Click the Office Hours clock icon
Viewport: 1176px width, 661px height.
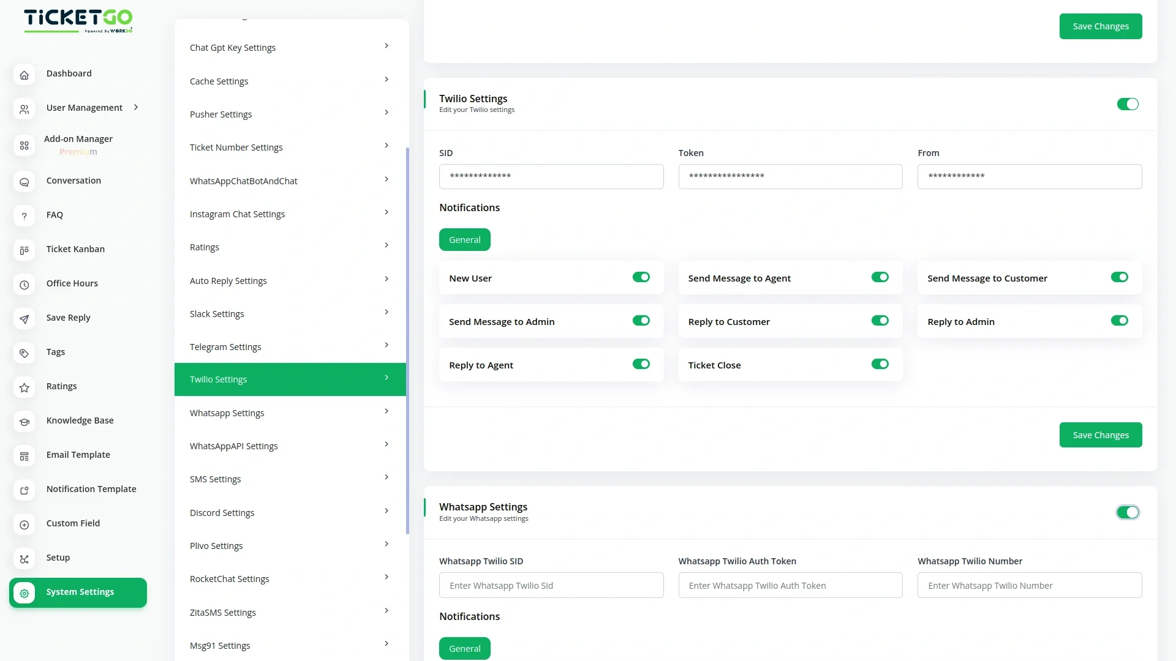point(24,285)
